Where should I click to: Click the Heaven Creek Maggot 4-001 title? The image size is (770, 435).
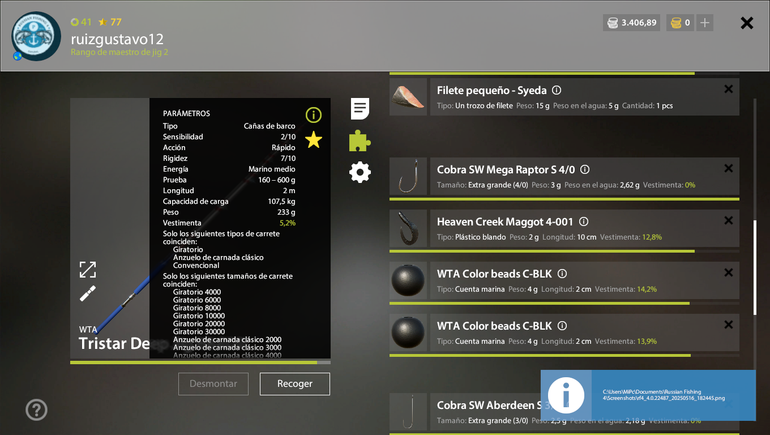[506, 221]
